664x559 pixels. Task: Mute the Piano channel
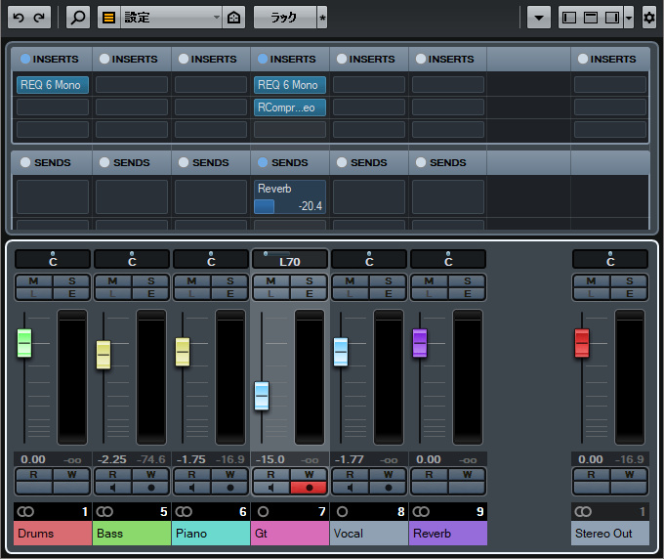[191, 281]
